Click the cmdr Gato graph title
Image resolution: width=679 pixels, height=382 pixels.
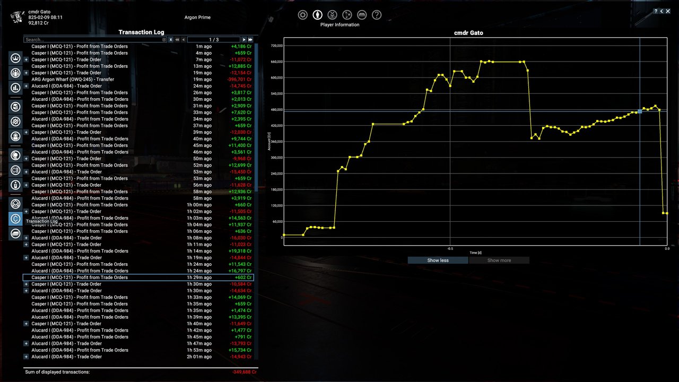click(468, 33)
